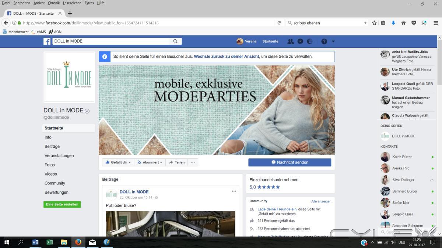The width and height of the screenshot is (442, 248).
Task: Click the URL address bar
Action: click(147, 23)
